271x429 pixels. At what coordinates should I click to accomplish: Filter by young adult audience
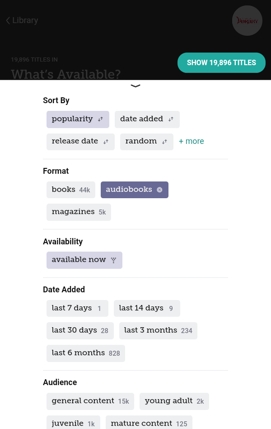pos(174,401)
